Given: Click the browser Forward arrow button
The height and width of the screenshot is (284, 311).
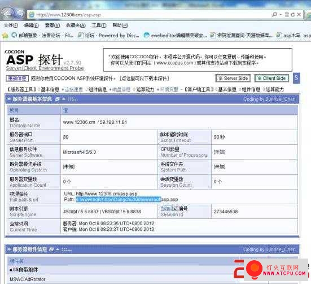Looking at the screenshot, I should [20, 14].
